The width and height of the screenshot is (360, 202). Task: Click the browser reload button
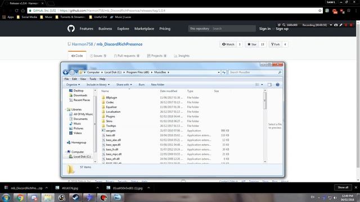click(x=16, y=11)
